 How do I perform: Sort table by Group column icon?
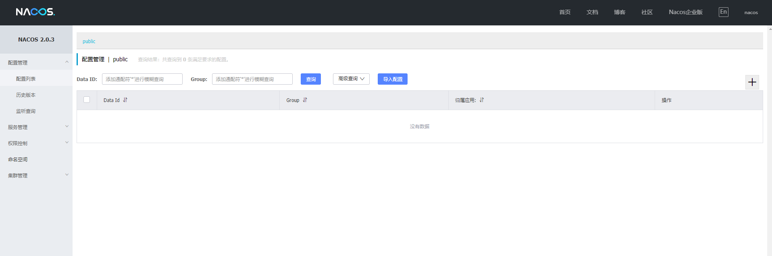[x=305, y=100]
